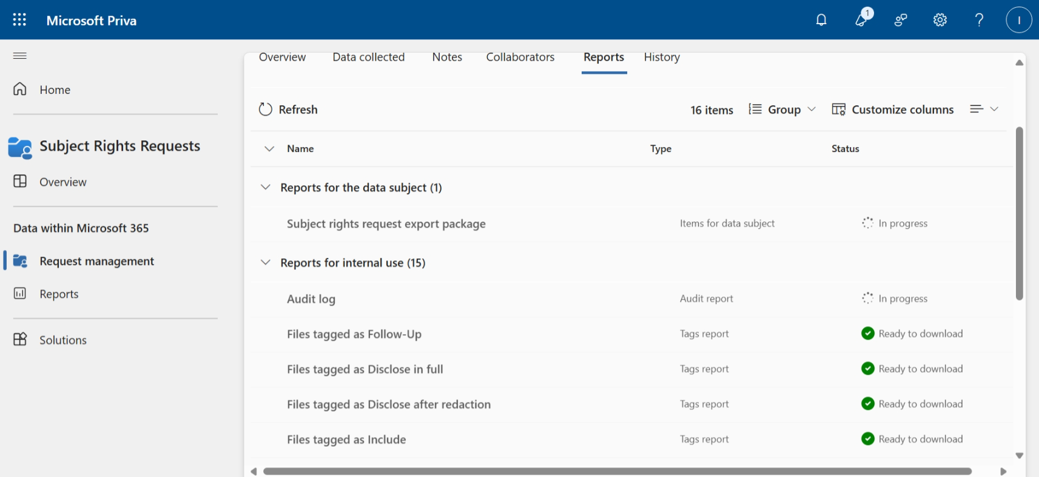Click the Group list icon
The image size is (1039, 477).
[x=755, y=109]
